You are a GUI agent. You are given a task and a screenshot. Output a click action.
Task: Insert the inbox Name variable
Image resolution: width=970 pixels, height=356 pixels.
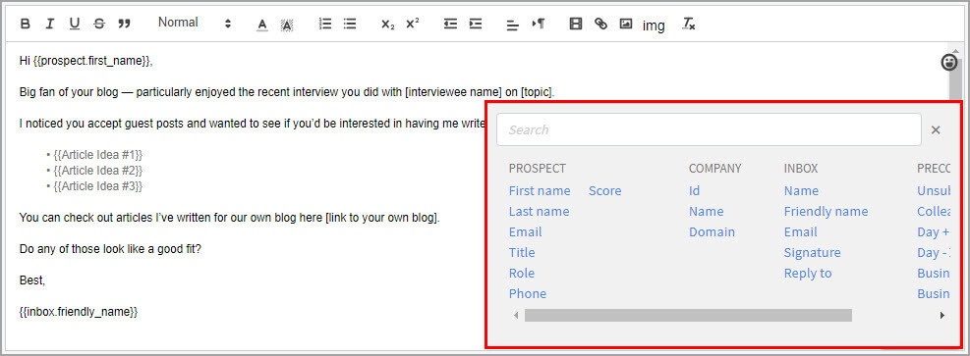[801, 190]
